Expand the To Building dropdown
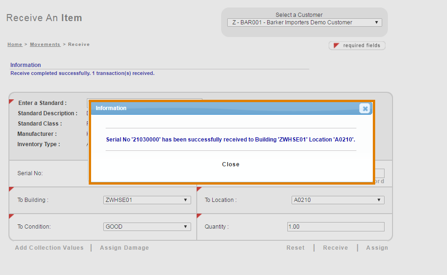The width and height of the screenshot is (447, 275). click(147, 200)
